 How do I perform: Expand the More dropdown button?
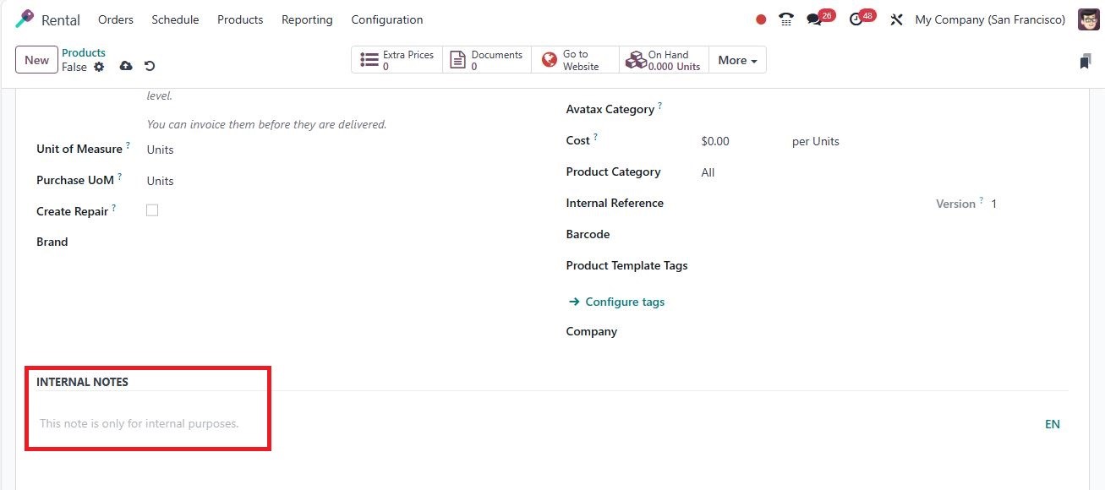737,60
